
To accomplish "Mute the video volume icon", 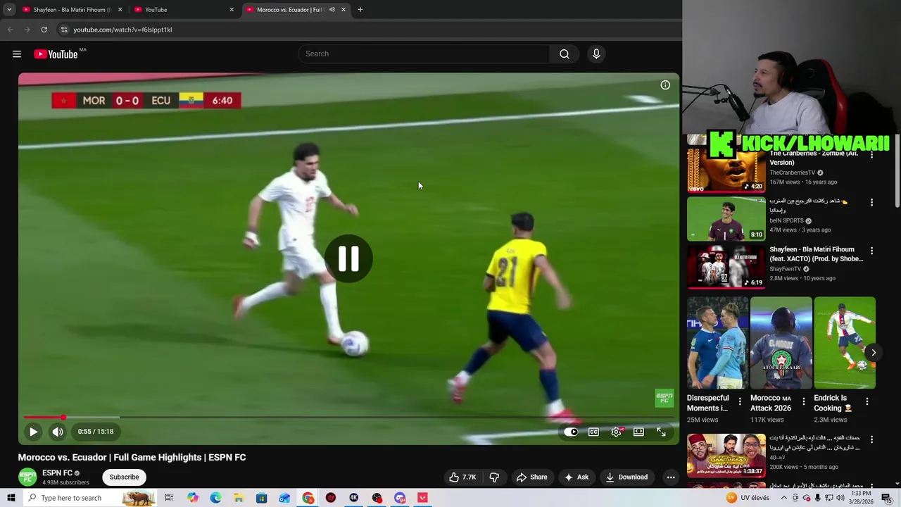I will tap(58, 432).
